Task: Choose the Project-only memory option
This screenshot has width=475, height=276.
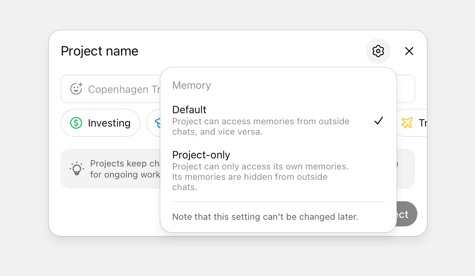Action: [x=201, y=155]
